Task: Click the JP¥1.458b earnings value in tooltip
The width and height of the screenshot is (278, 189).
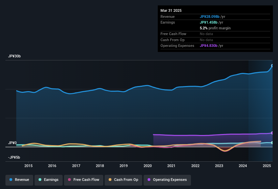Action: pyautogui.click(x=209, y=22)
